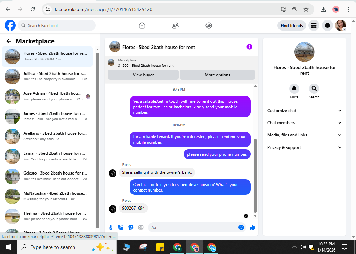This screenshot has width=356, height=254.
Task: Click More options button
Action: click(217, 75)
